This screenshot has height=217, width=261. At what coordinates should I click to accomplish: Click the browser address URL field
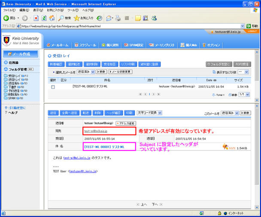pyautogui.click(x=129, y=26)
